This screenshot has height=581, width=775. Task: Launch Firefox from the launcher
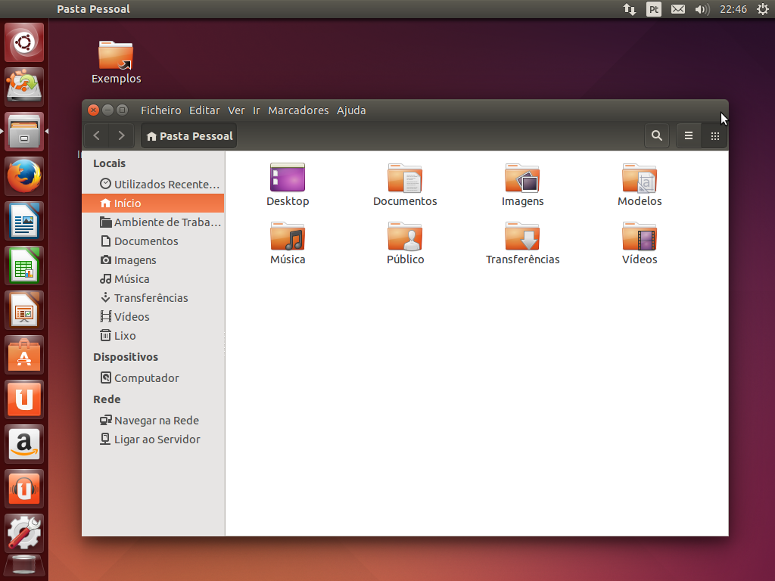[x=25, y=176]
